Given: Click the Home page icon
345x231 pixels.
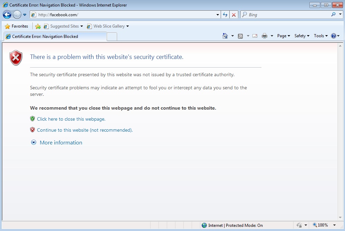Looking at the screenshot, I should [x=225, y=36].
